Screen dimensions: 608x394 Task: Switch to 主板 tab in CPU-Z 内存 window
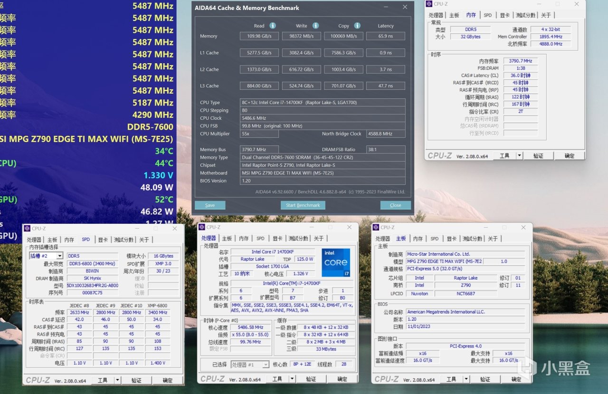[x=454, y=15]
